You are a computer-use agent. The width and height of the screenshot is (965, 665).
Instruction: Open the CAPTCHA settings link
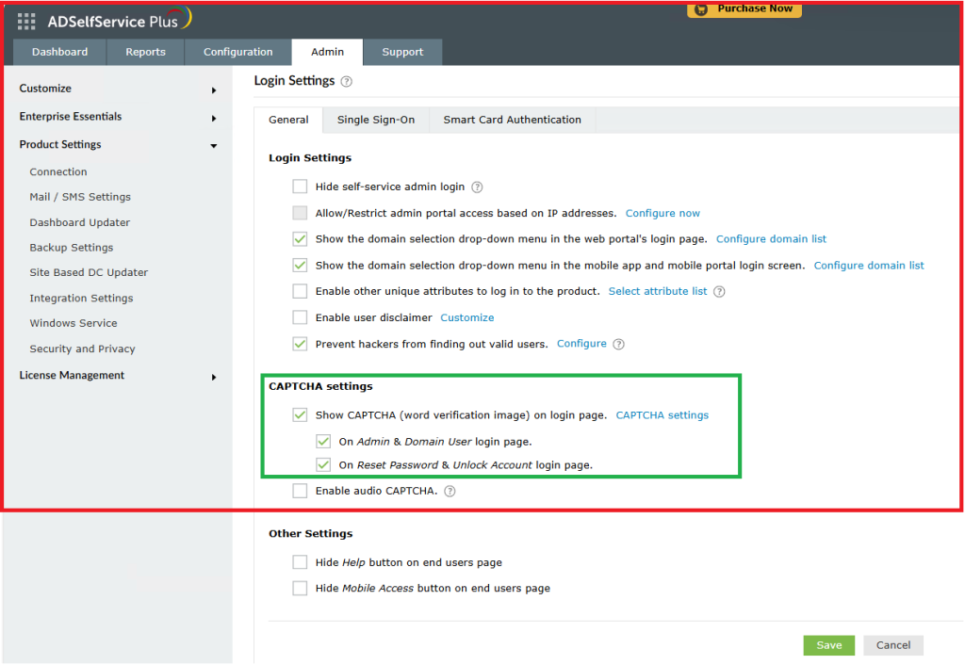(x=662, y=414)
